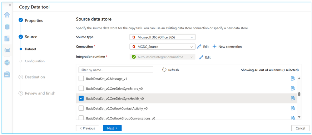Untick the OneDriveSyncHealth_v0 checkbox
This screenshot has width=312, height=135.
point(81,98)
